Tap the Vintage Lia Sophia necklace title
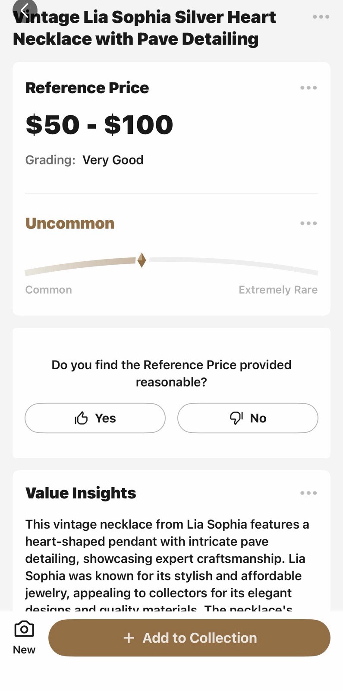 (x=145, y=28)
